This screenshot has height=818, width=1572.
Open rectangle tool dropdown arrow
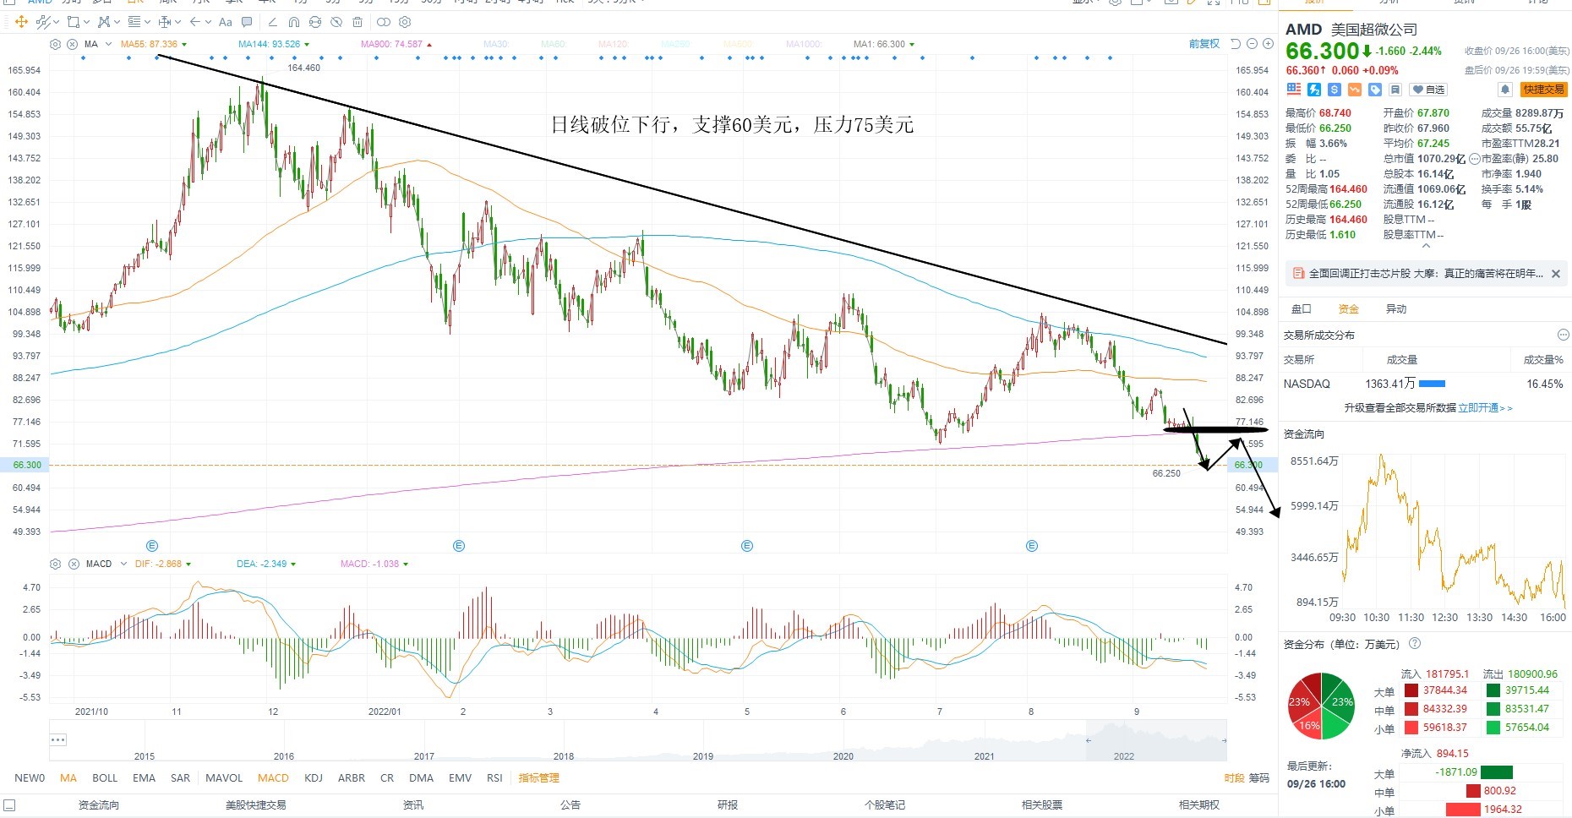pos(86,22)
